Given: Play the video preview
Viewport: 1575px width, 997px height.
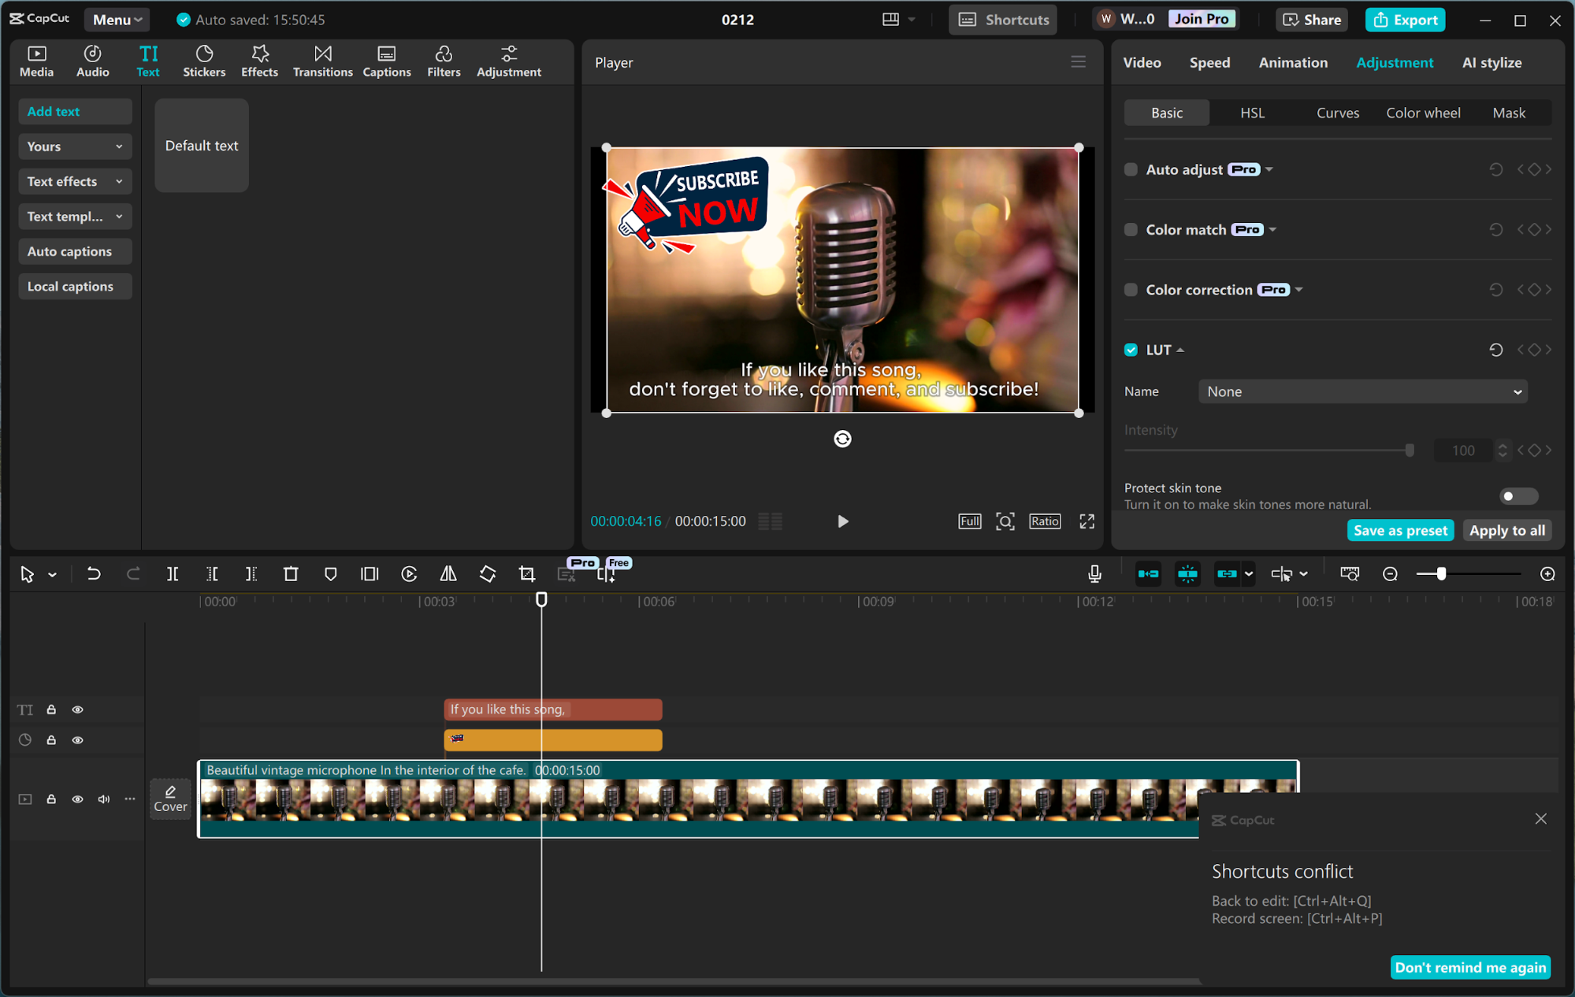Looking at the screenshot, I should pos(842,521).
